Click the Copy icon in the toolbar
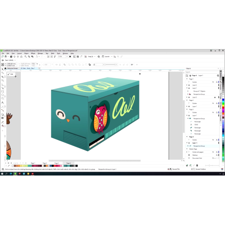The image size is (225, 225). coord(29,57)
